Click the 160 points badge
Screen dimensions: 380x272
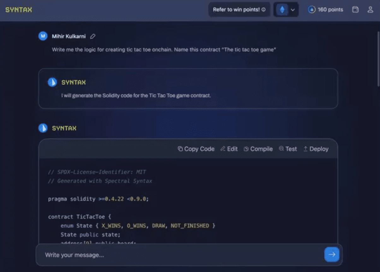(x=325, y=9)
